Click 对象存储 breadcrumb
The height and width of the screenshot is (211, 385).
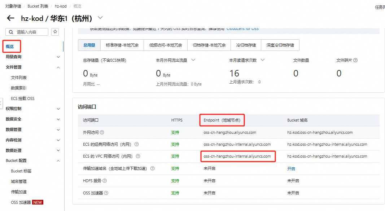[x=13, y=6]
